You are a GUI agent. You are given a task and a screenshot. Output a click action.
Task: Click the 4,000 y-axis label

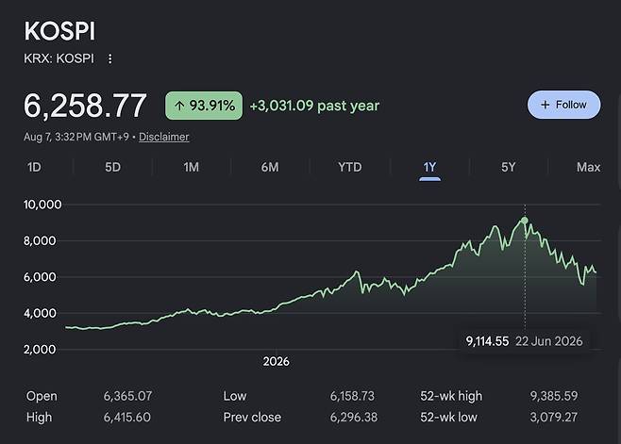(x=40, y=313)
